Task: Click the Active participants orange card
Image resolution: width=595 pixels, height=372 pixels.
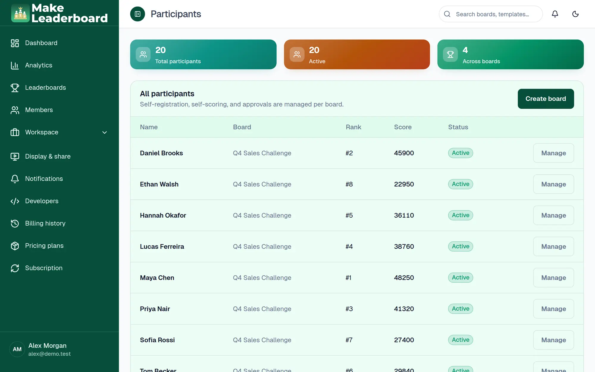Action: (x=357, y=54)
